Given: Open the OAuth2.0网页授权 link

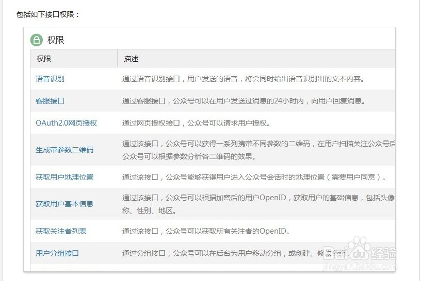Looking at the screenshot, I should 67,123.
